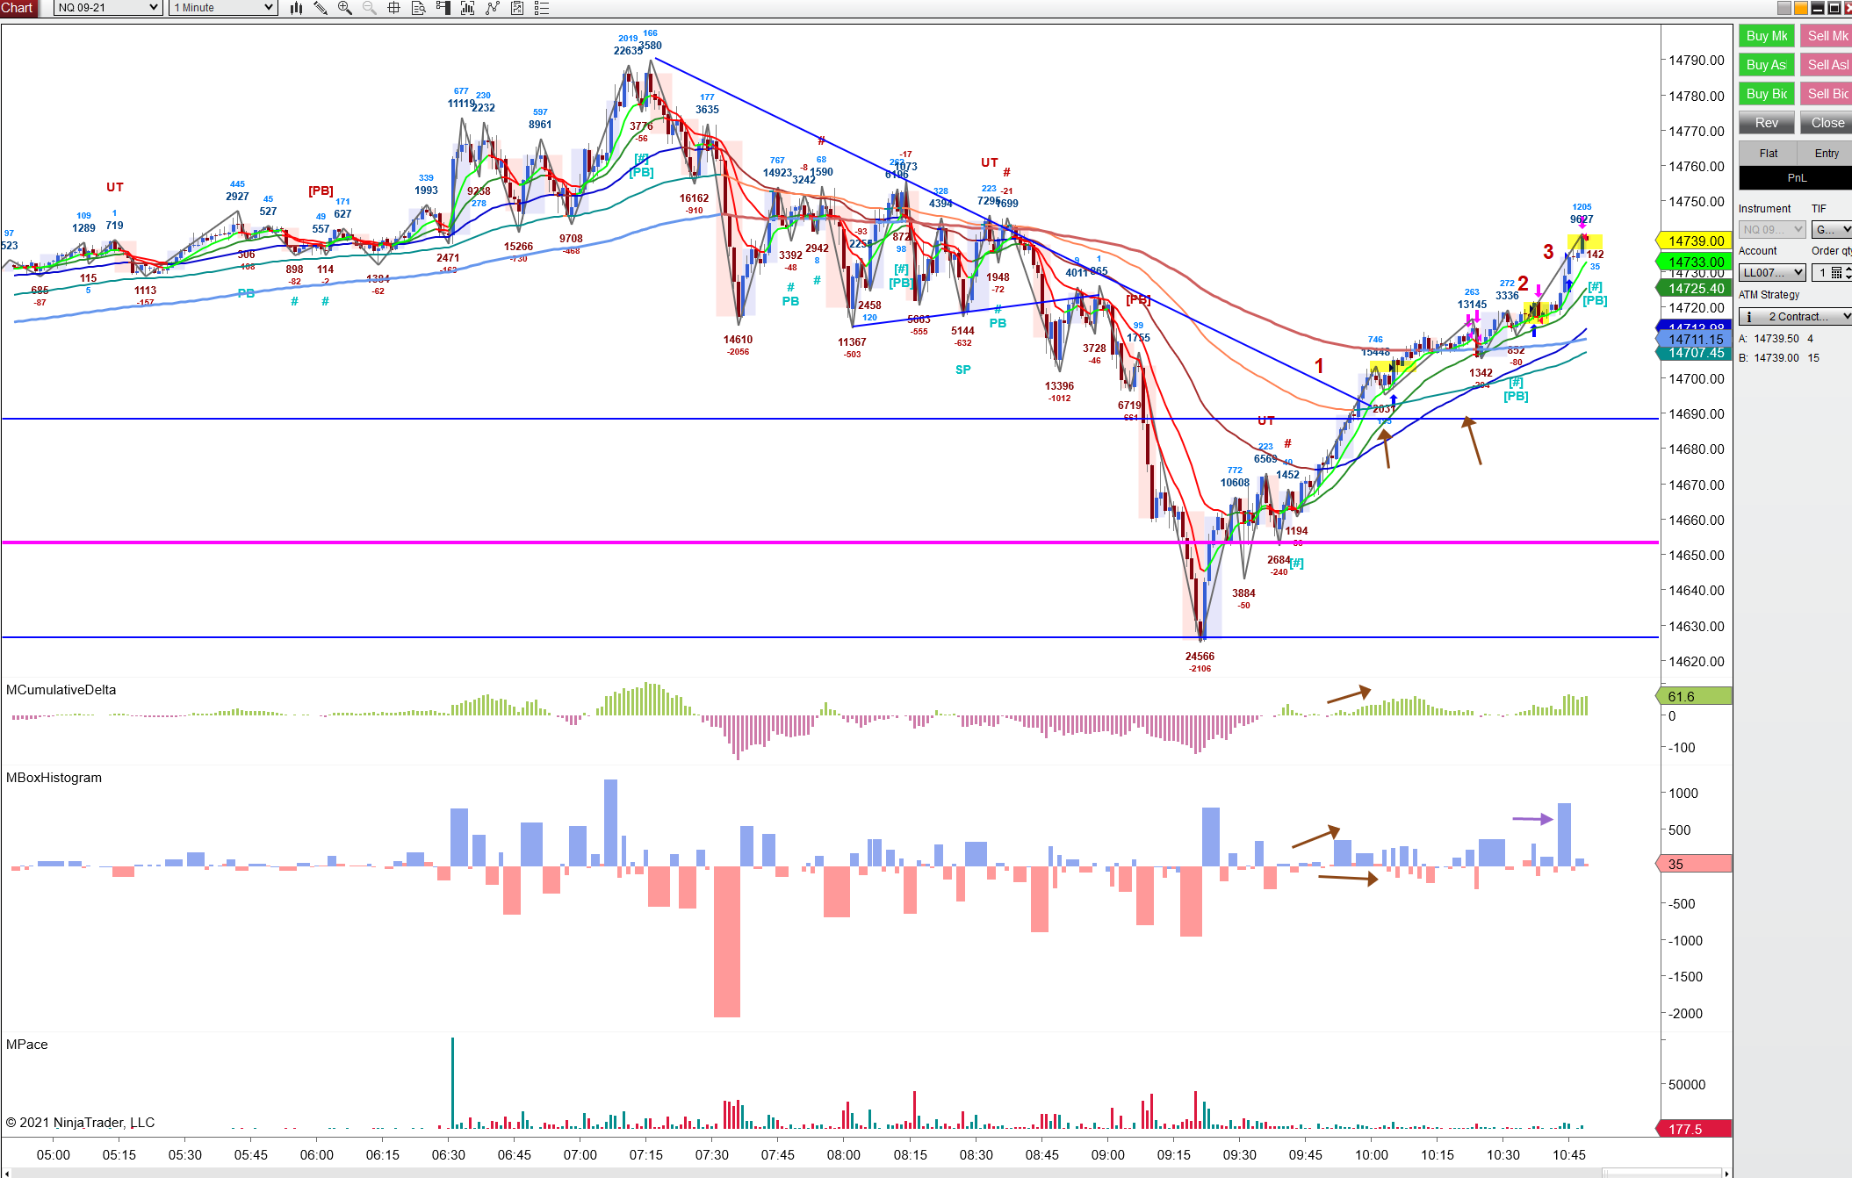
Task: Click the Entry price cell
Action: [x=1827, y=154]
